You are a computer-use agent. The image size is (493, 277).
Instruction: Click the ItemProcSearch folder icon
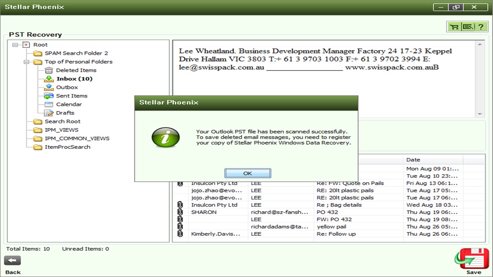click(38, 147)
